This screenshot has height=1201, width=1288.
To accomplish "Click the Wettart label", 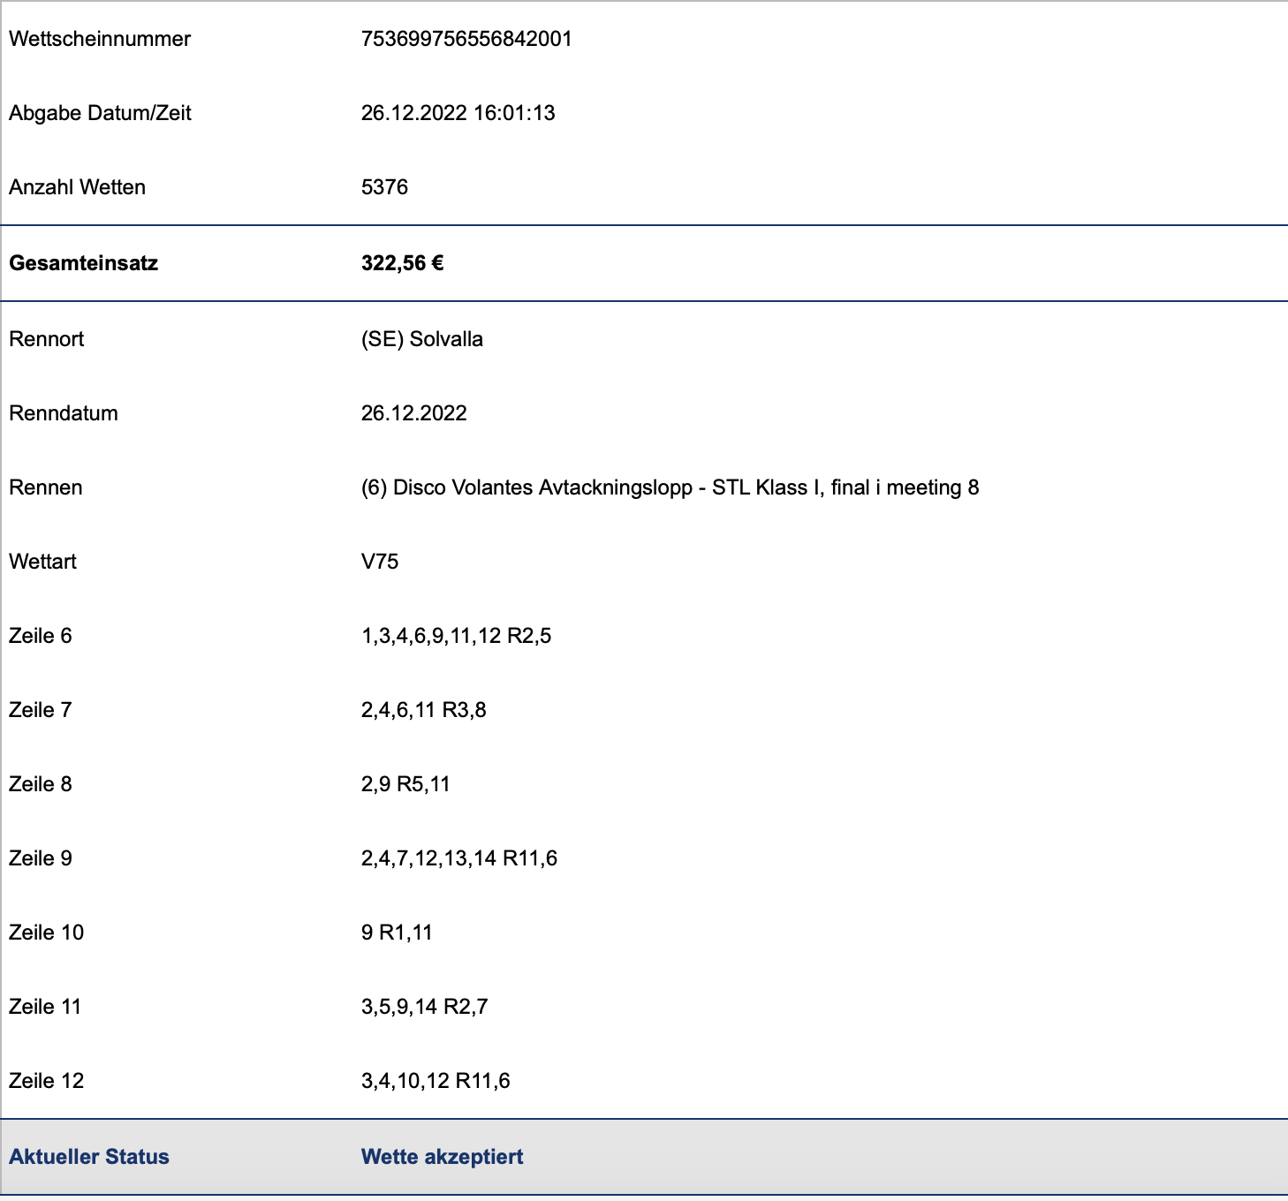I will click(42, 562).
